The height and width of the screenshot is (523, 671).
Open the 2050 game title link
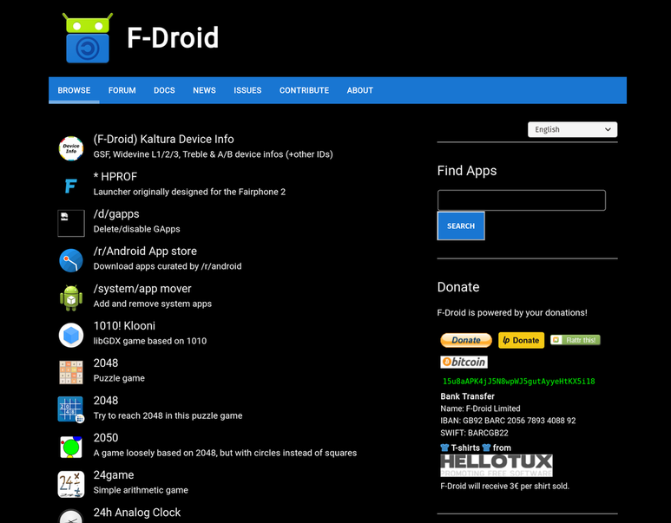point(106,438)
